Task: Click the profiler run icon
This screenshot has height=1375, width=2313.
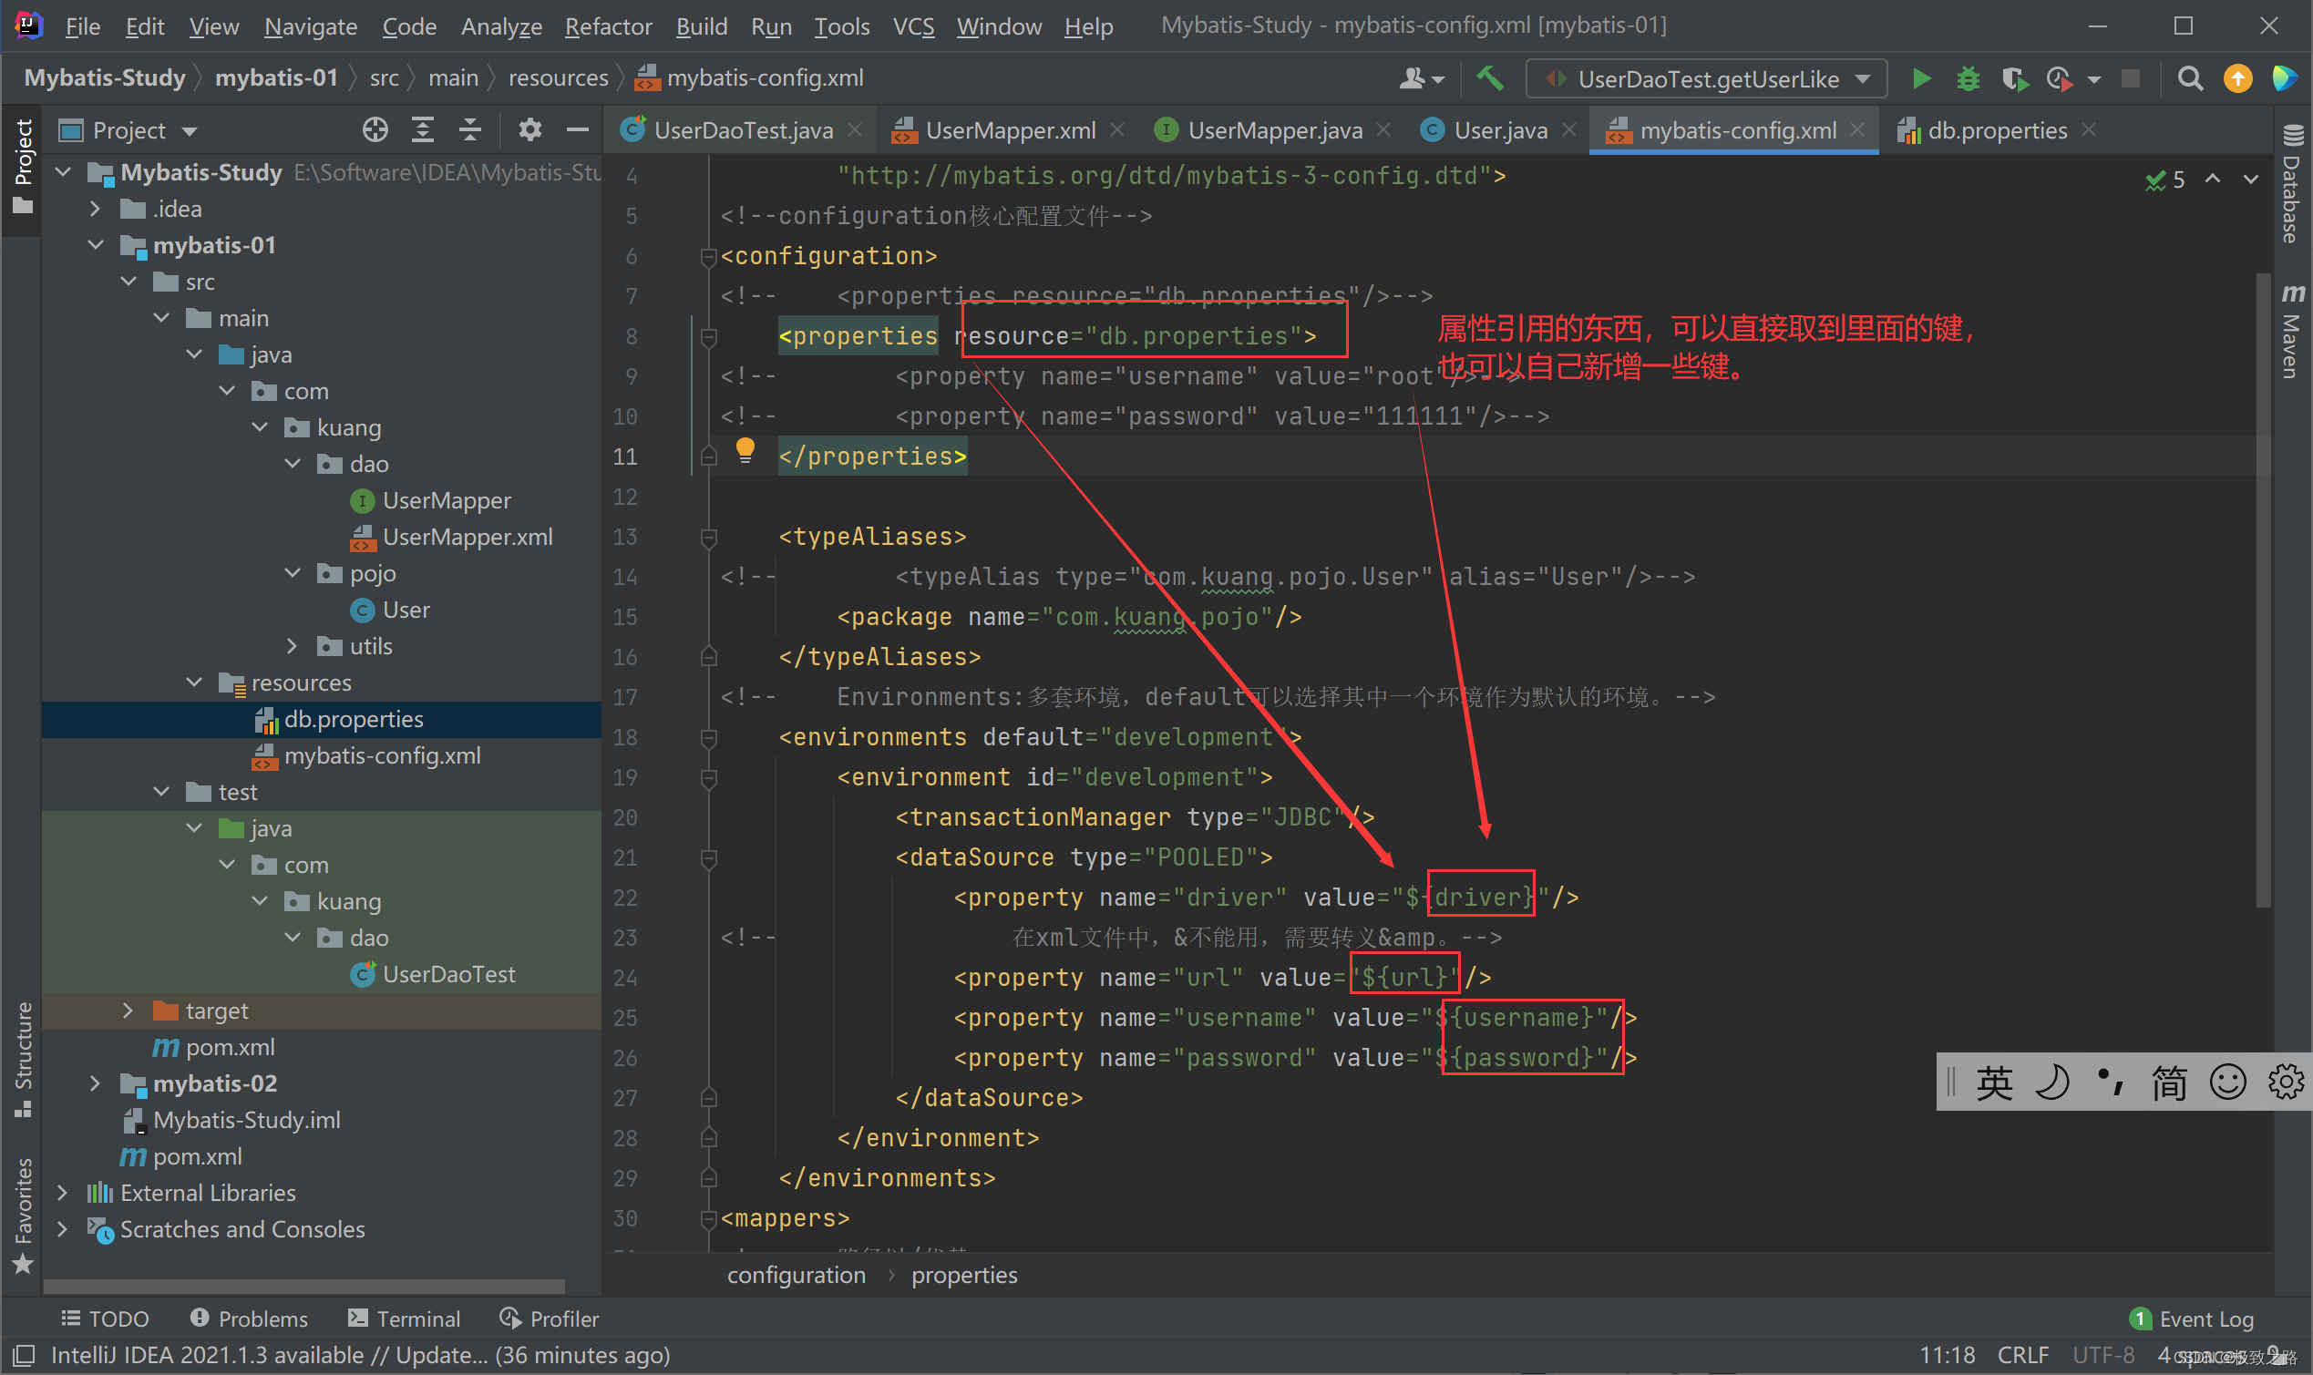Action: point(2059,78)
